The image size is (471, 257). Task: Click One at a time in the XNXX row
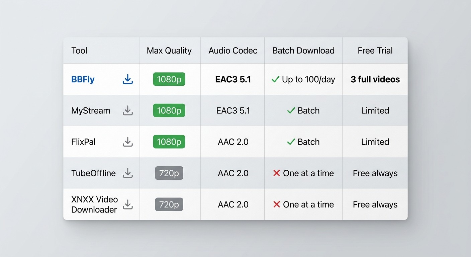coord(308,204)
